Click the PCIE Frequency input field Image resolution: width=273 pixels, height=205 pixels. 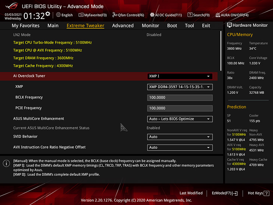pos(180,108)
